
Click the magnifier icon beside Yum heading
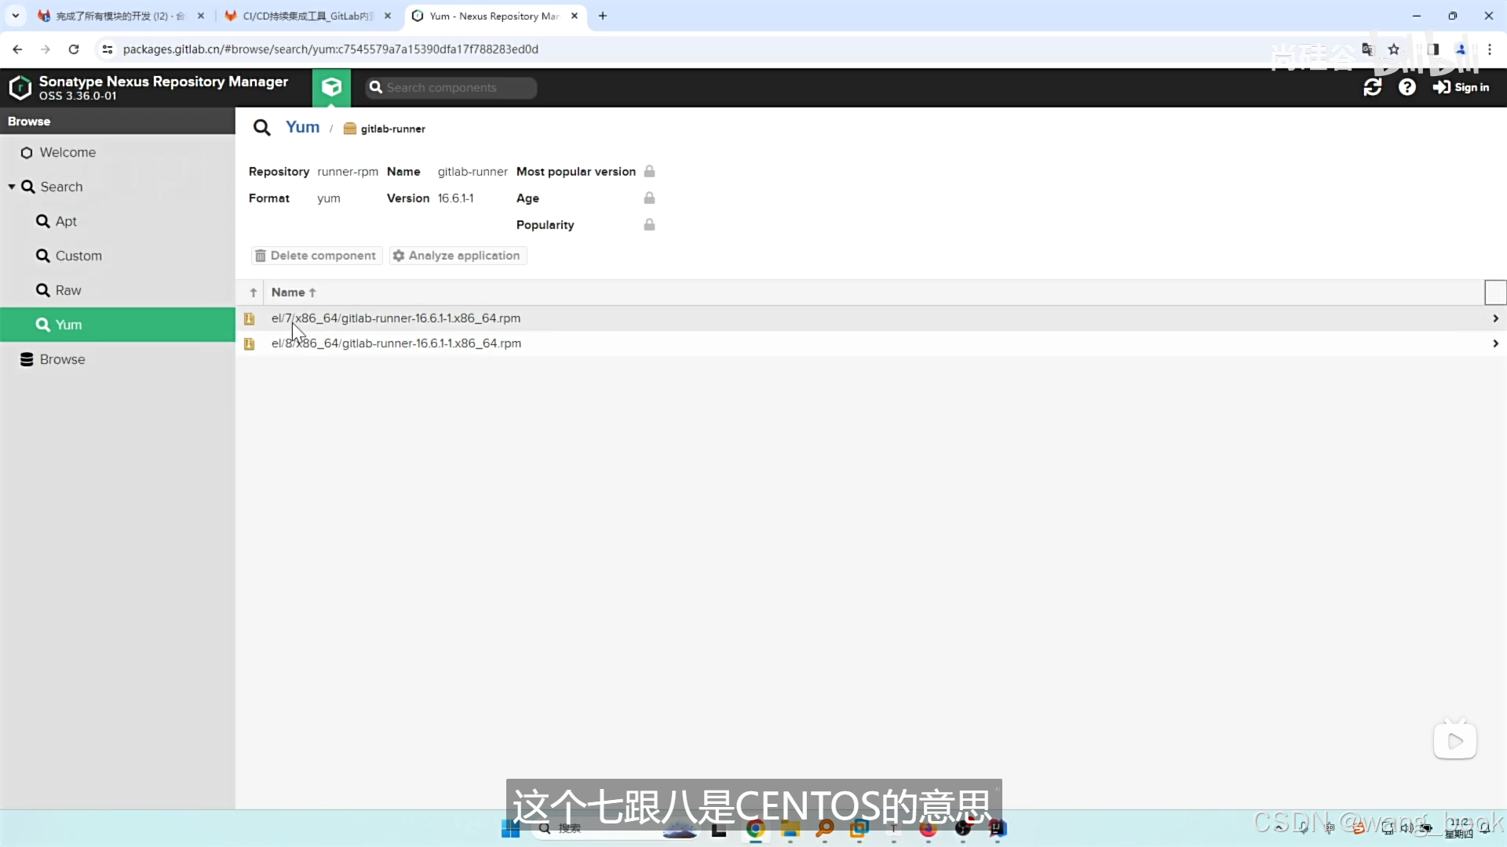point(262,128)
